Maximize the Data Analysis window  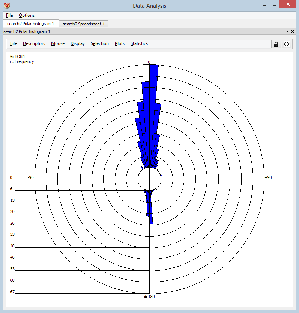coord(275,5)
